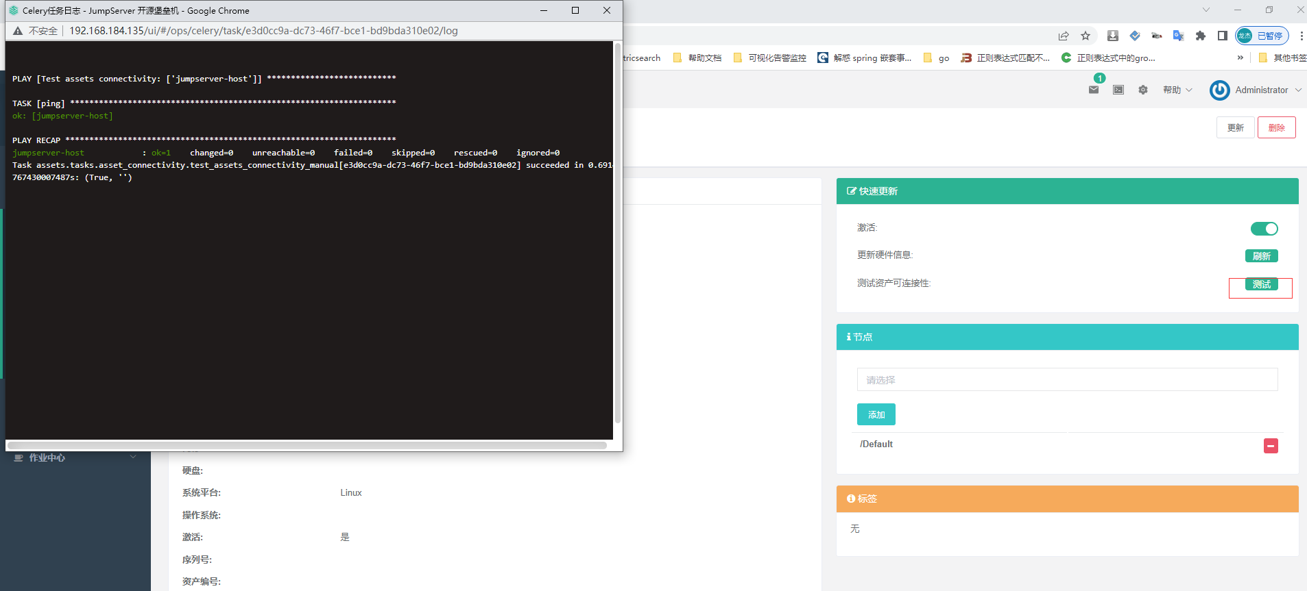This screenshot has height=591, width=1307.
Task: Click the Celery log popup address bar URL
Action: [263, 31]
